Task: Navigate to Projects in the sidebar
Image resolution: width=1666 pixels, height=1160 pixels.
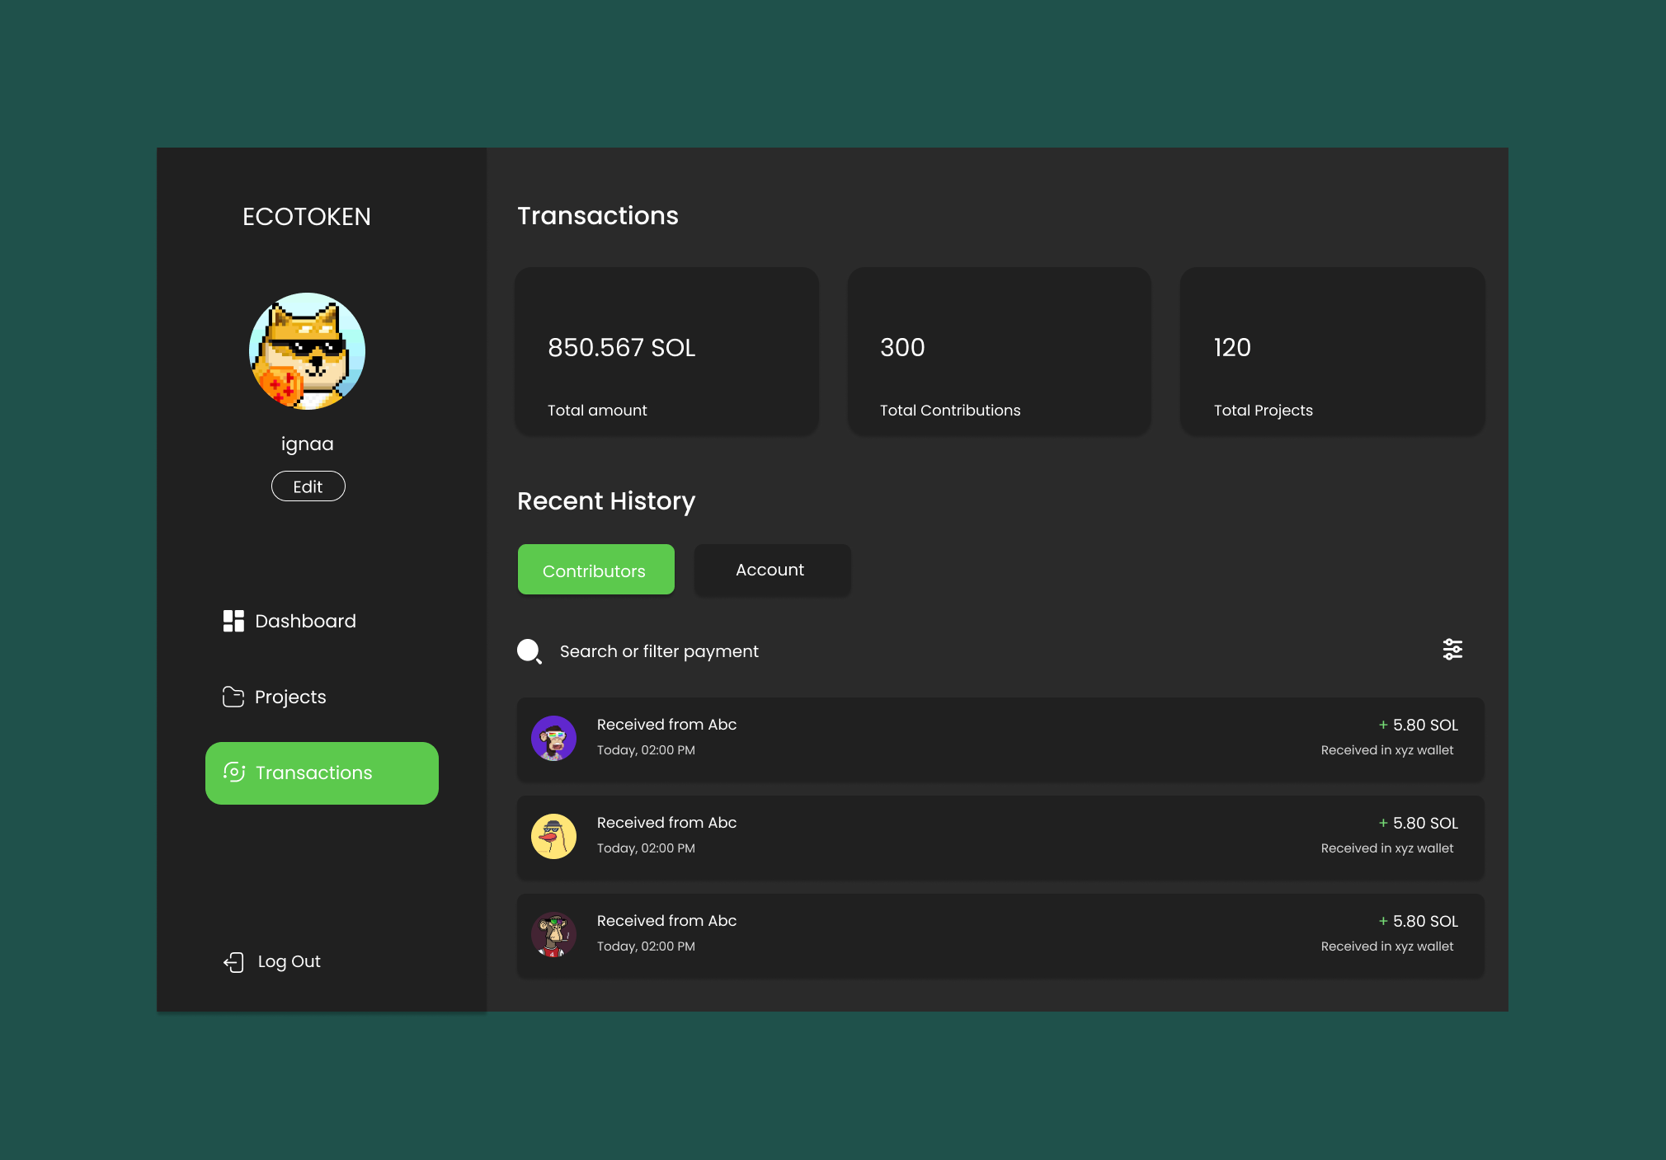Action: 289,697
